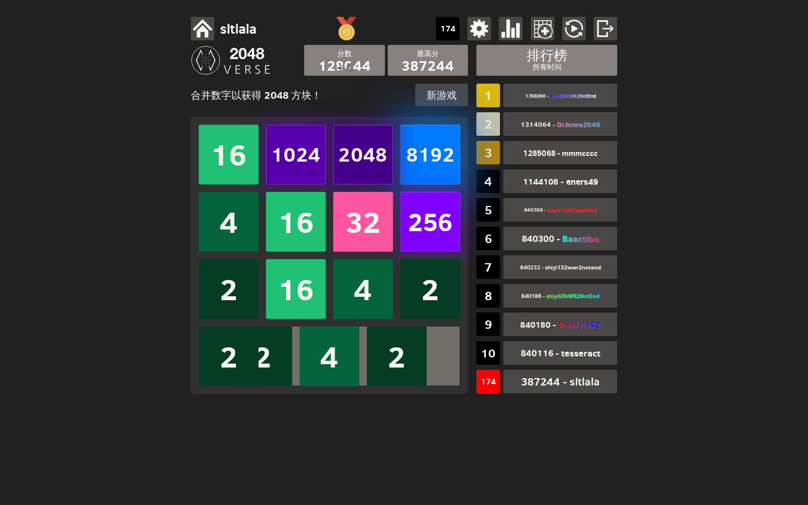Open the 840180 score leaderboard entry

pyautogui.click(x=560, y=324)
